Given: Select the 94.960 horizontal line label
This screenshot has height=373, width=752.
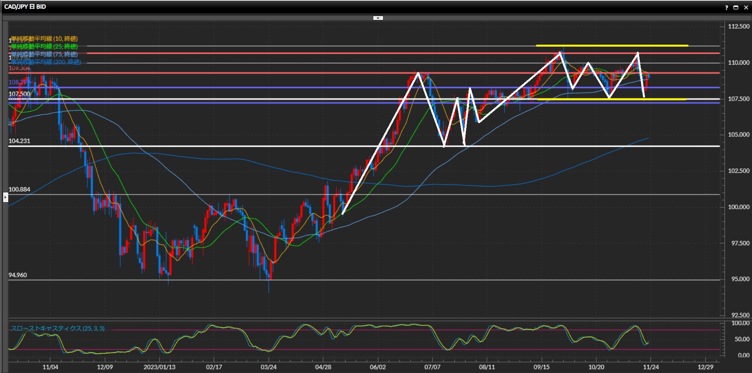Looking at the screenshot, I should (18, 275).
